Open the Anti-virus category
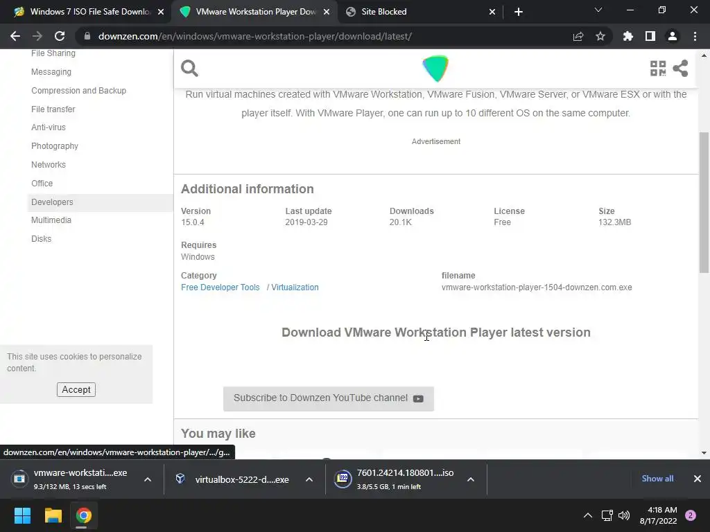 coord(49,127)
